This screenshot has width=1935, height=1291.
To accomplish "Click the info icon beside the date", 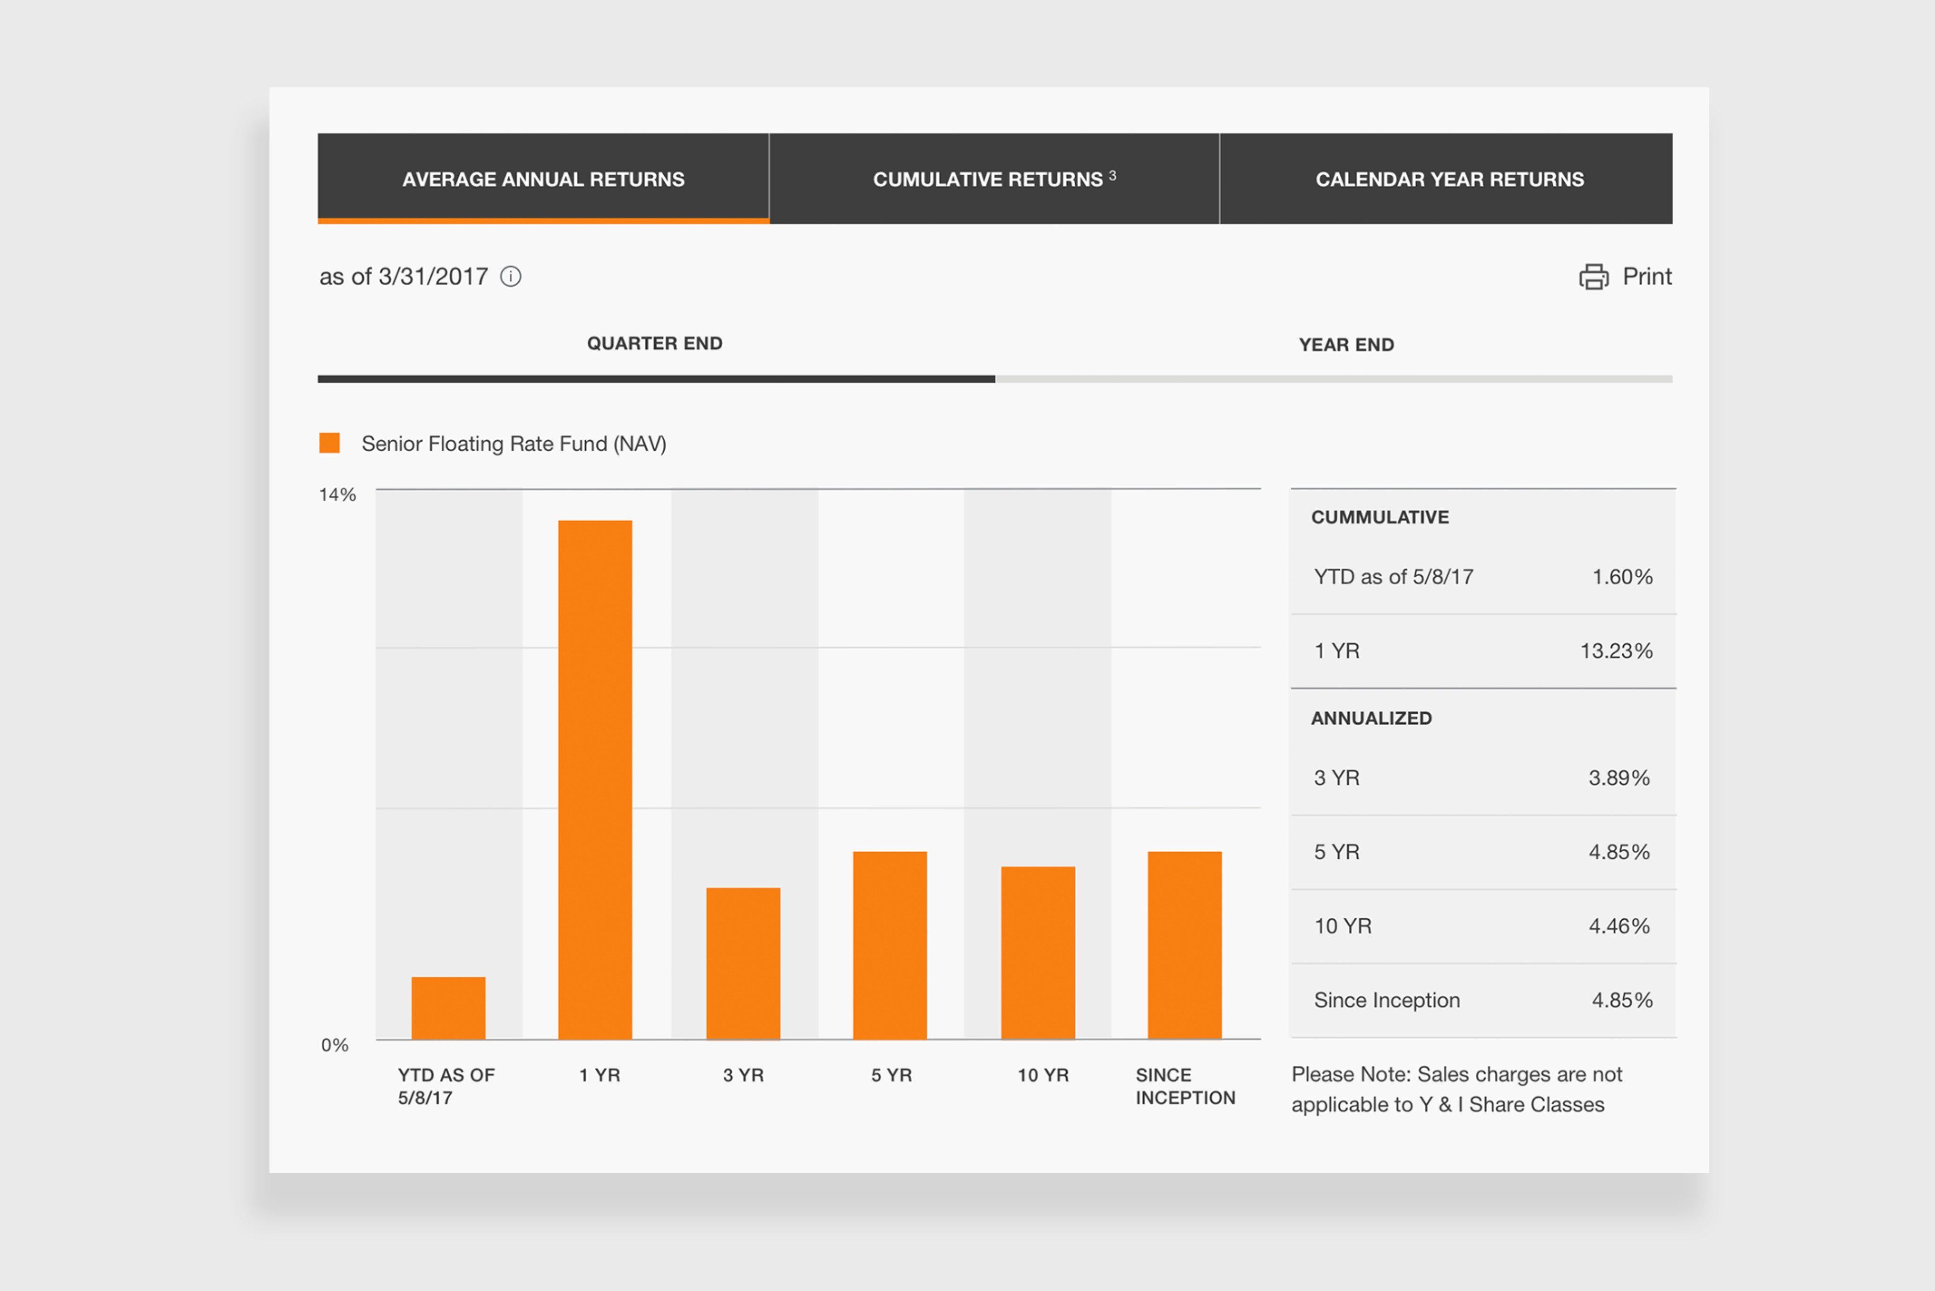I will point(511,277).
